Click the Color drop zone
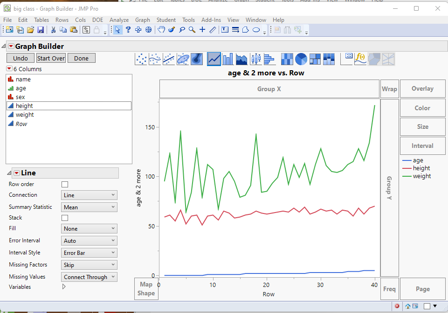The height and width of the screenshot is (313, 448). 422,108
